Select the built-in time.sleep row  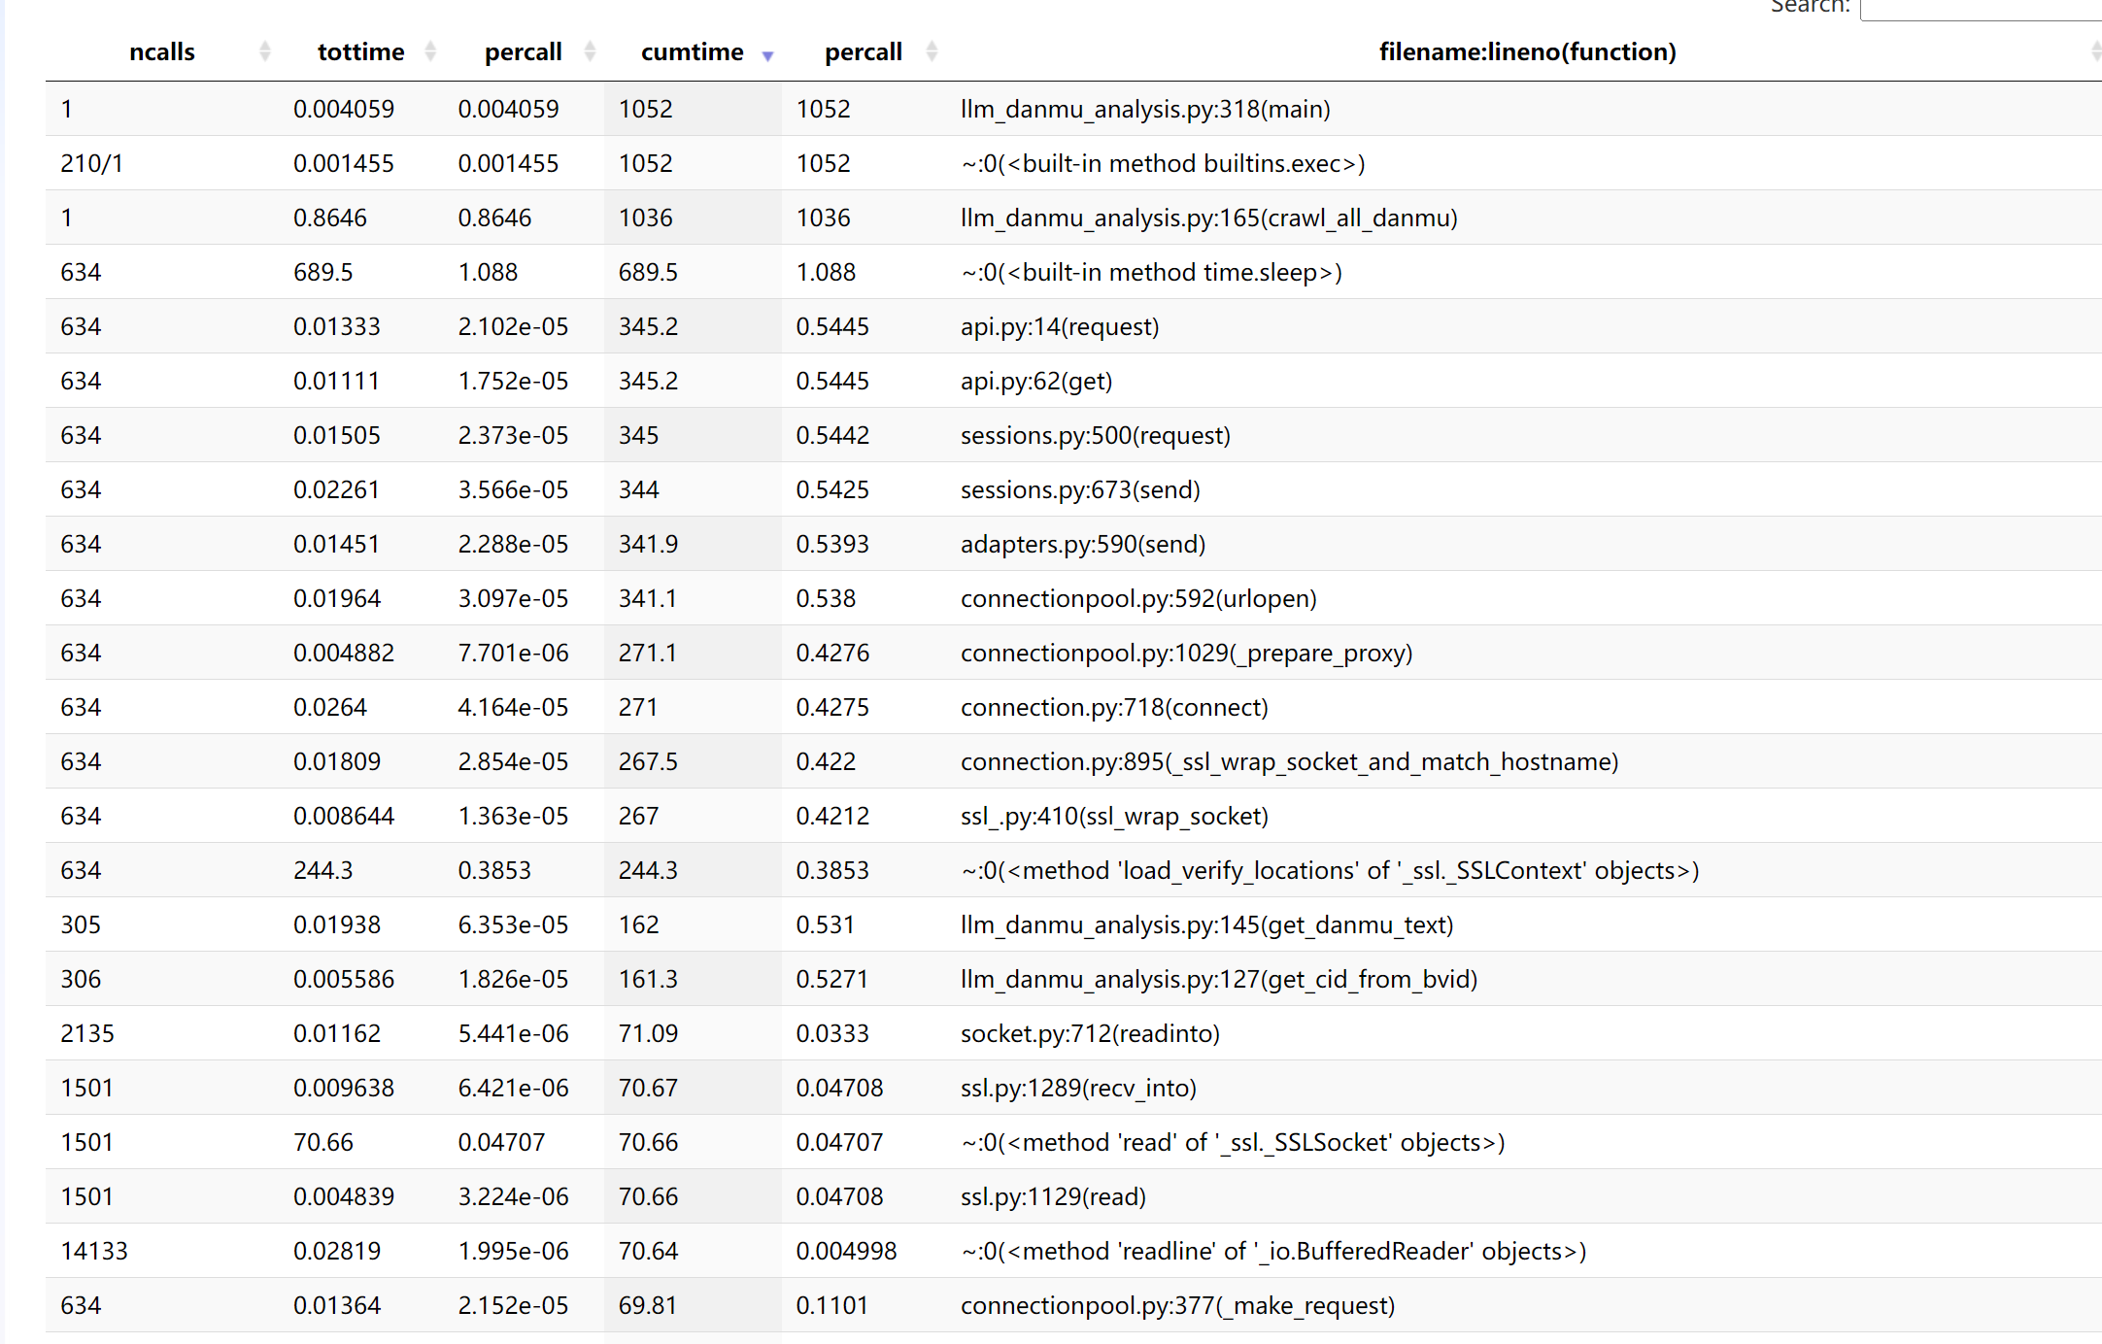pos(1150,272)
